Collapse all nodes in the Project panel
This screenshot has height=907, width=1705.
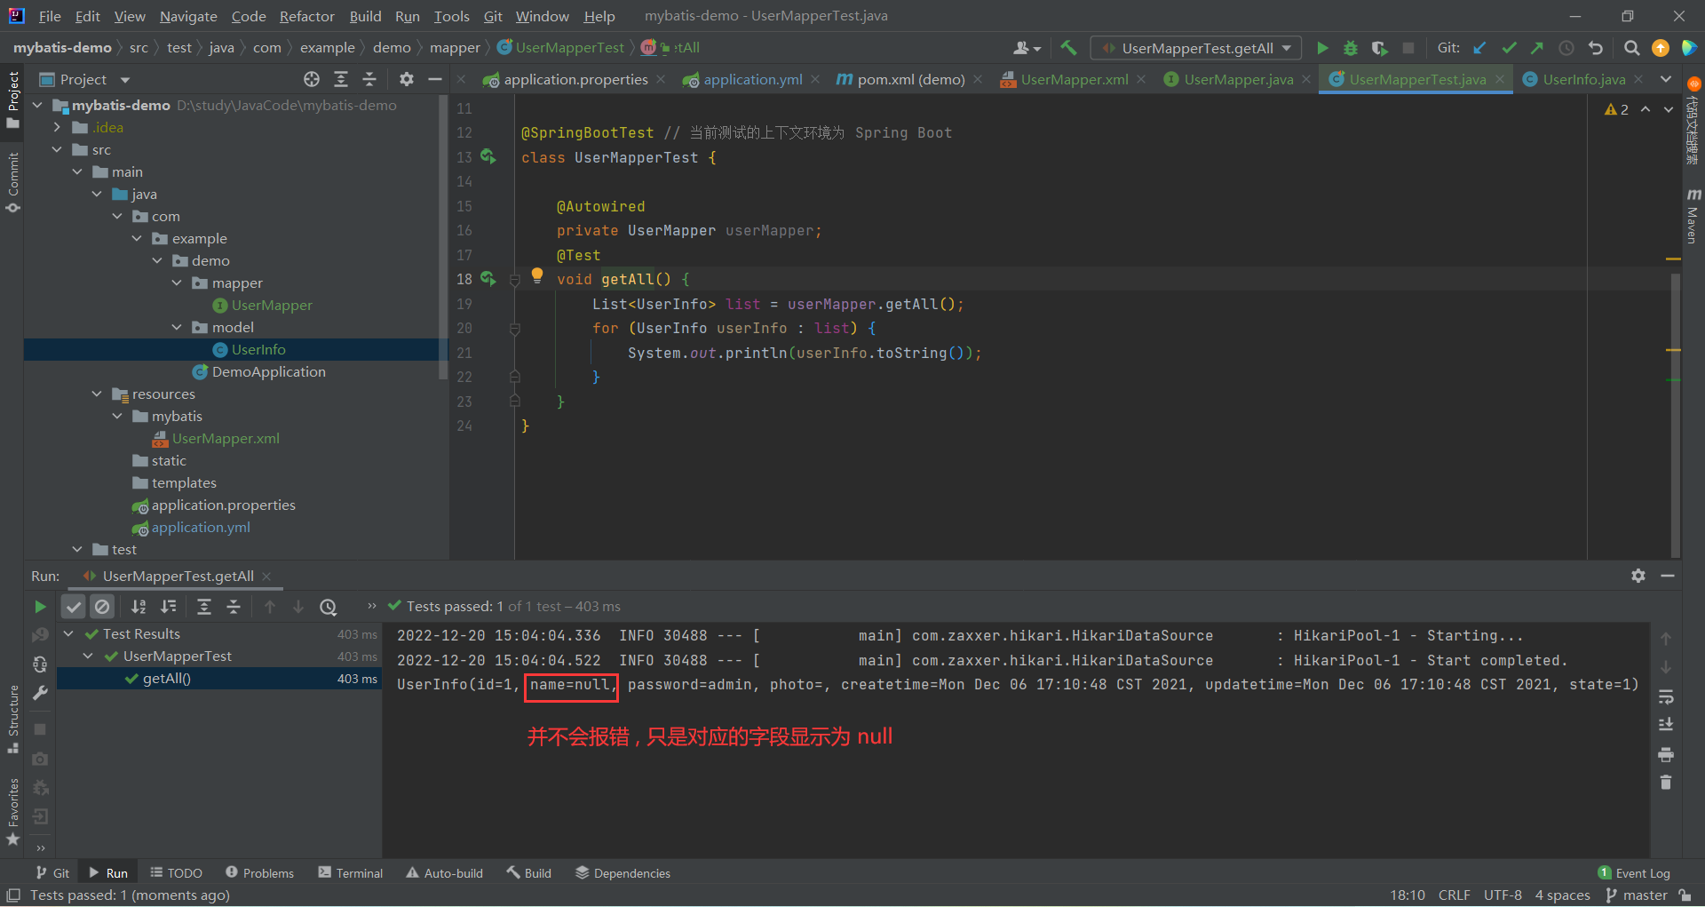(x=369, y=79)
